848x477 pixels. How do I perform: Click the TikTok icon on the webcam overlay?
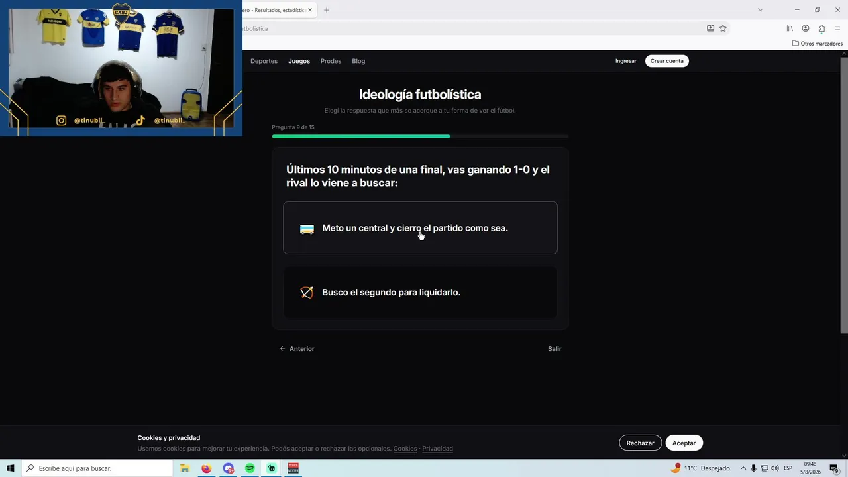click(x=140, y=121)
